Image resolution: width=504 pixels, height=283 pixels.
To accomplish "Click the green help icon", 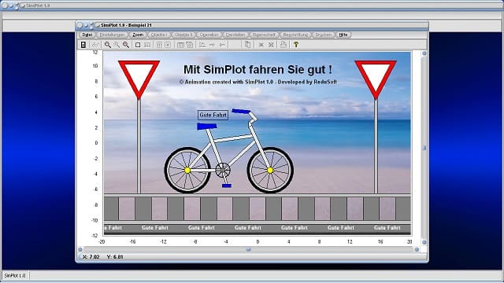I will pos(296,45).
